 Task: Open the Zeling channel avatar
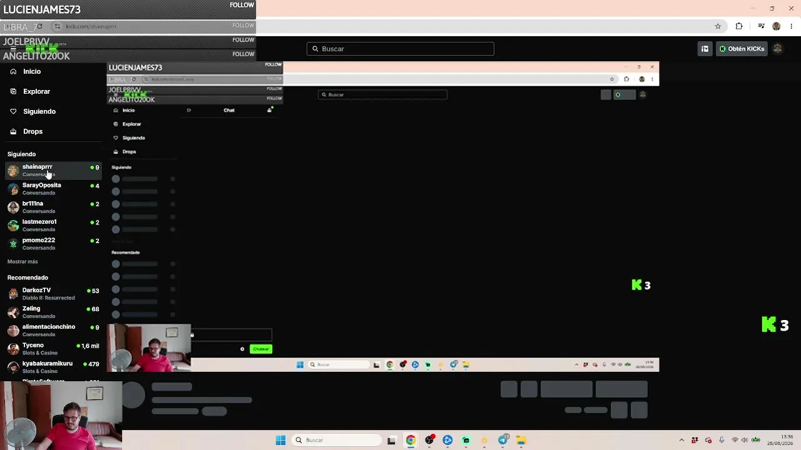pyautogui.click(x=13, y=312)
